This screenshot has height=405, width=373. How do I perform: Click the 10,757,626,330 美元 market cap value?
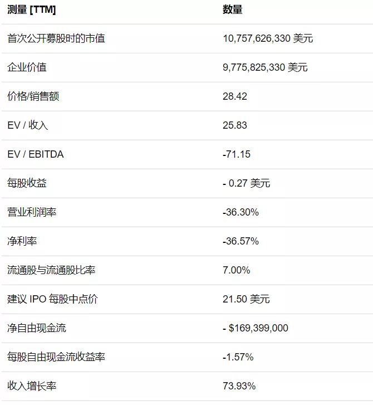pos(268,38)
